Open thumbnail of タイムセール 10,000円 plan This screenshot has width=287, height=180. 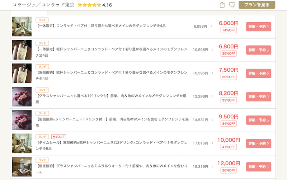22,143
